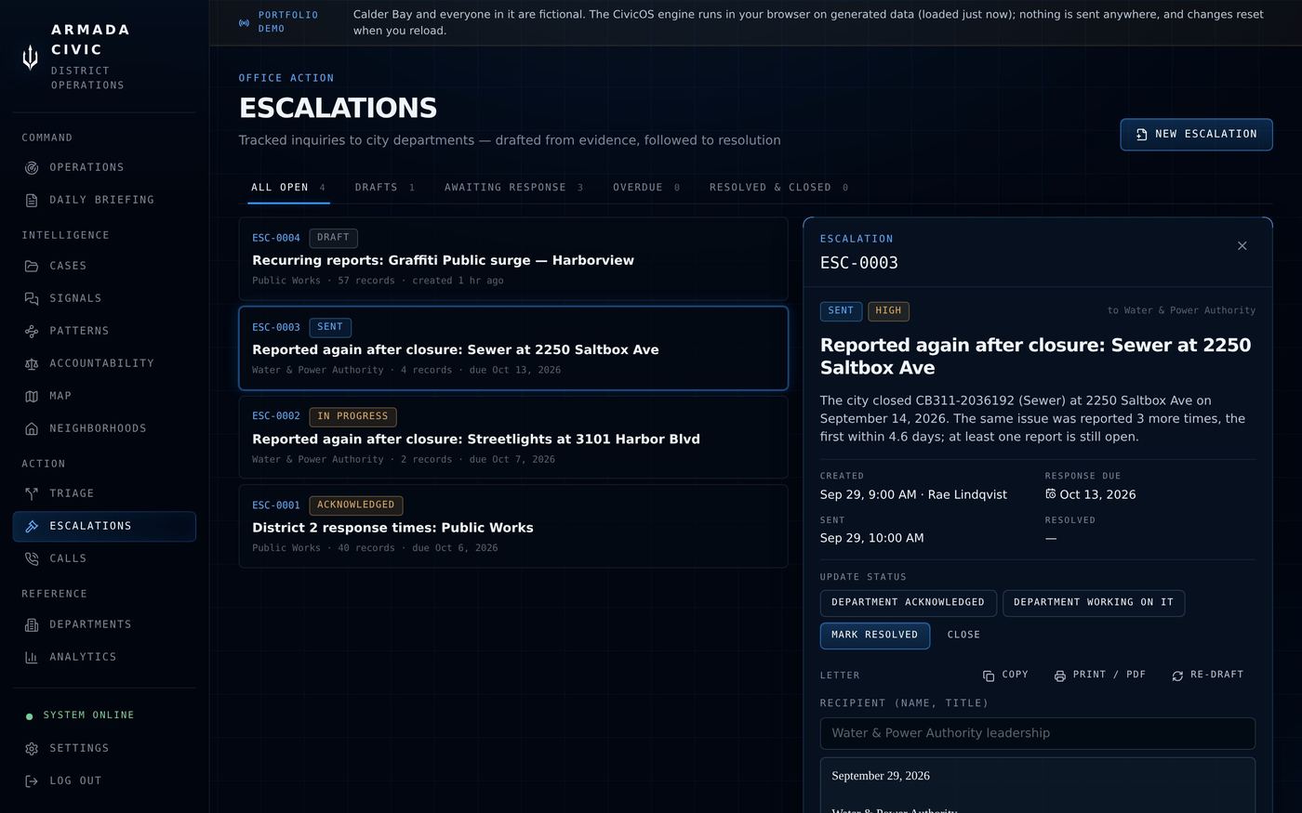Mark the escalation as resolved
Image resolution: width=1302 pixels, height=813 pixels.
click(x=874, y=636)
